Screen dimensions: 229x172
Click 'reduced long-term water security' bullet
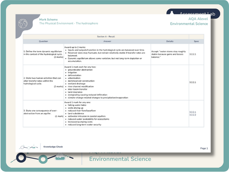85,125
